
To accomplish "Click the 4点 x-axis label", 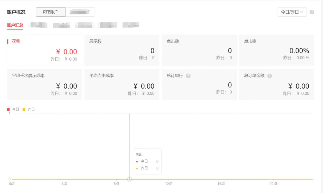I will [x=64, y=183].
